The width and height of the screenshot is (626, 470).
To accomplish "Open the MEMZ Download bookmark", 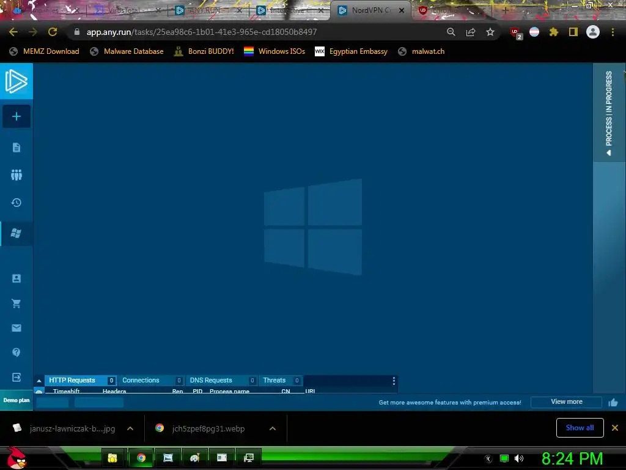I will [x=44, y=51].
